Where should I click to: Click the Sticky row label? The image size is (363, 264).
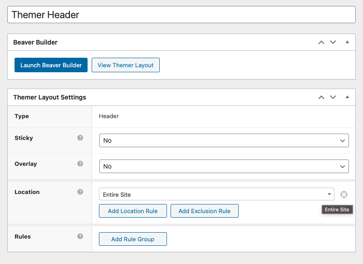pos(24,138)
